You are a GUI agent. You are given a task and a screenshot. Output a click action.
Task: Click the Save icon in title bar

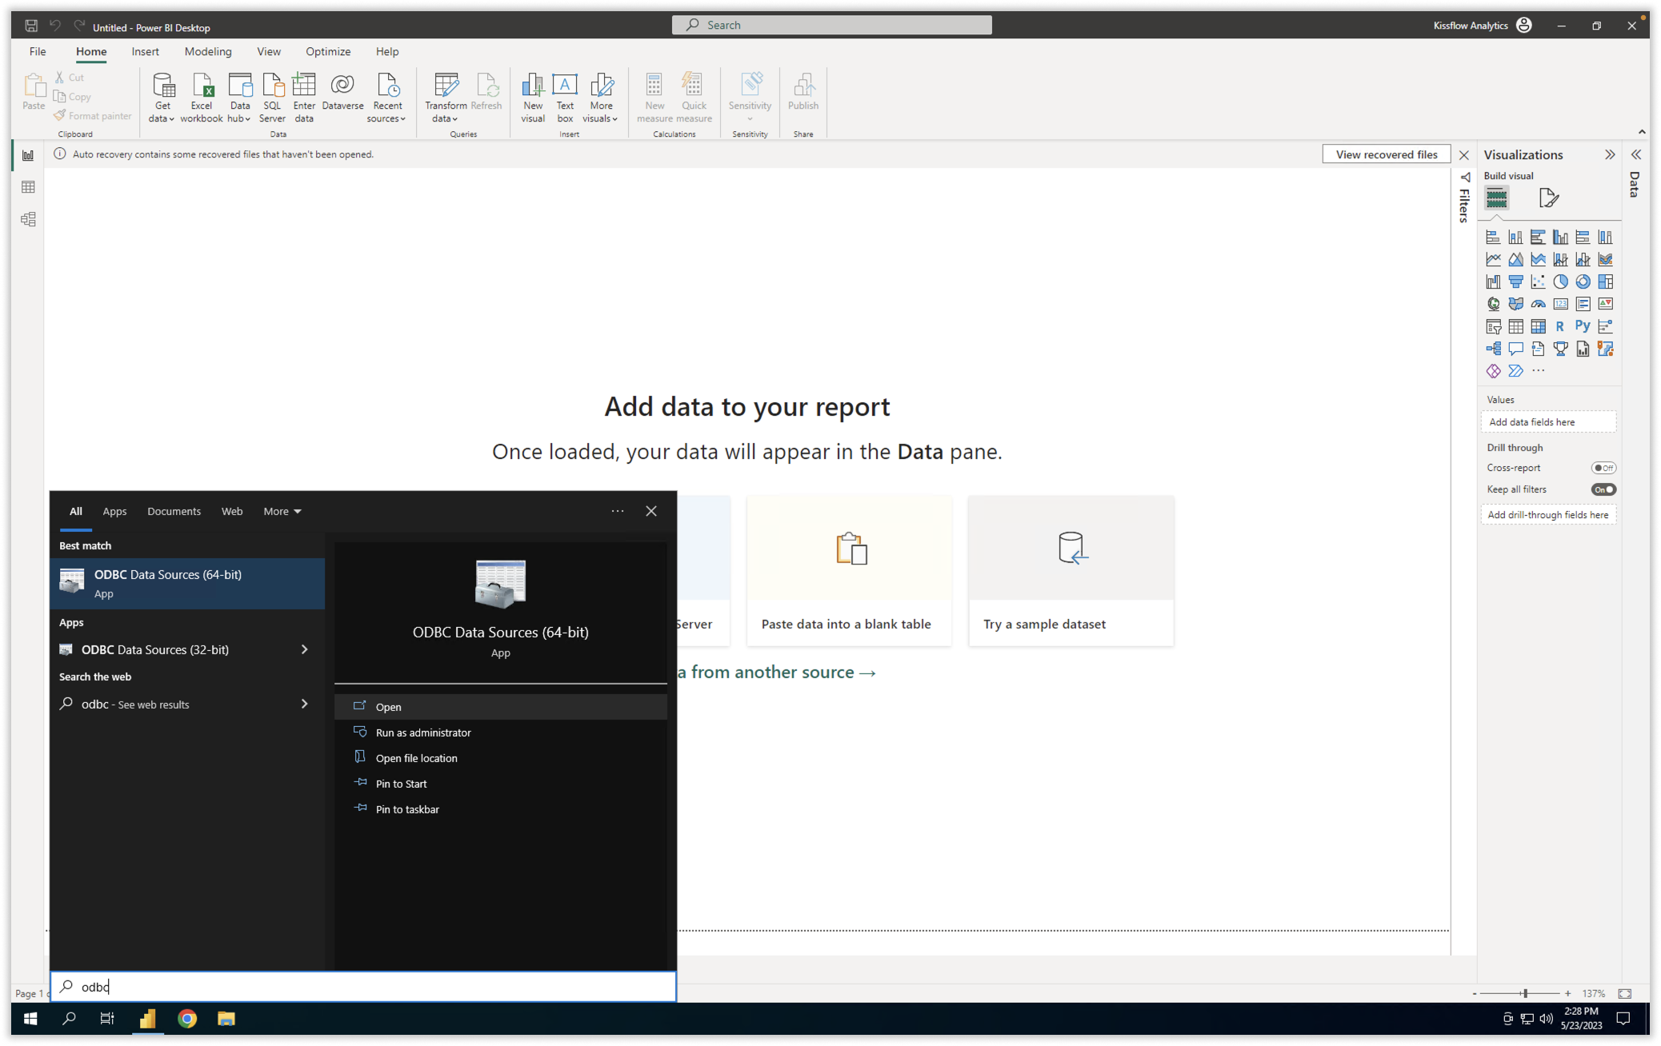31,26
